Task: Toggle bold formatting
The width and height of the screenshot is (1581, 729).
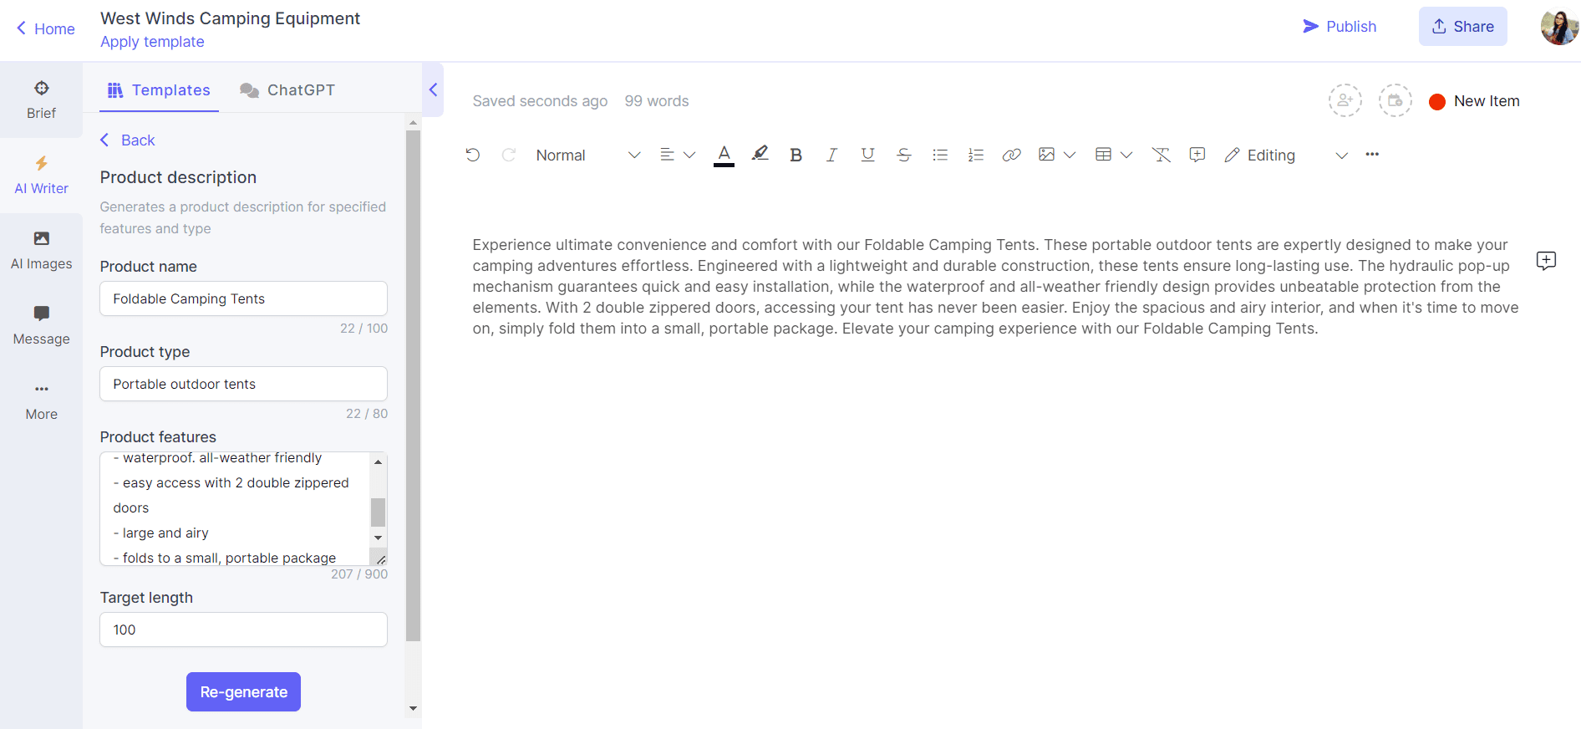Action: pos(796,155)
